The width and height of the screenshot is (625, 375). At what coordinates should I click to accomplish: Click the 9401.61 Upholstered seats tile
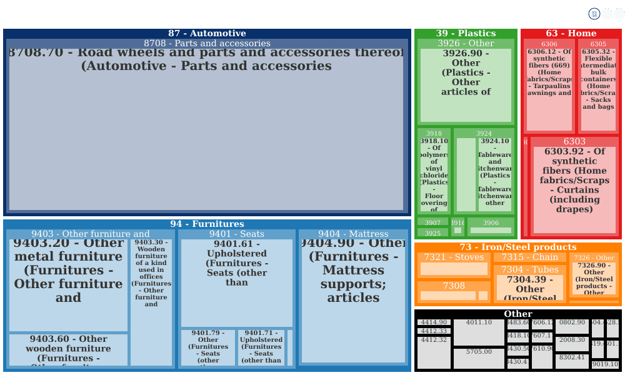237,283
